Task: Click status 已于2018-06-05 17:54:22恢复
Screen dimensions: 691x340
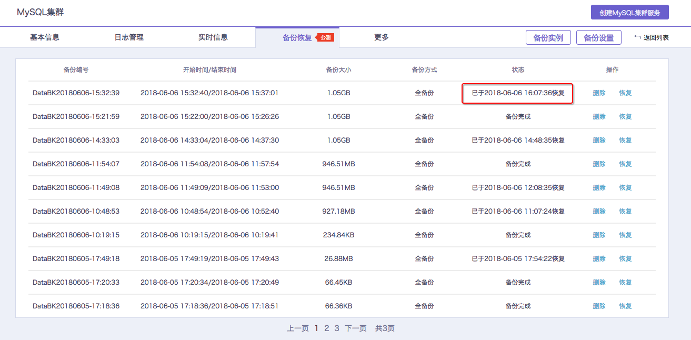Action: tap(518, 259)
